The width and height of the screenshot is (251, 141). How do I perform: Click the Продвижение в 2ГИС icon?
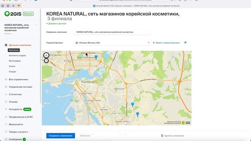[x=6, y=117]
